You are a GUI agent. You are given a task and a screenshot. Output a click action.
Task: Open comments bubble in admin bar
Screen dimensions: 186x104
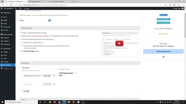(21, 8)
